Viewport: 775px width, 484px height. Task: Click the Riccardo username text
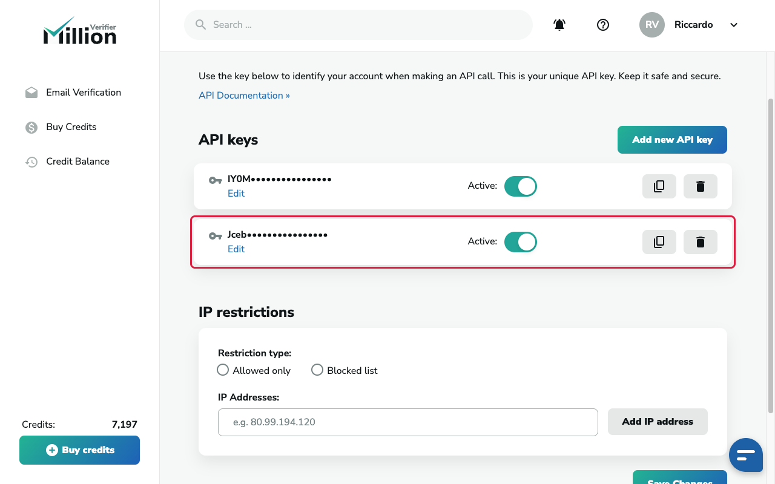694,25
